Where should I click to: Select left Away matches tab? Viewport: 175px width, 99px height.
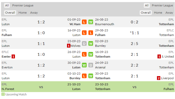(x=34, y=13)
